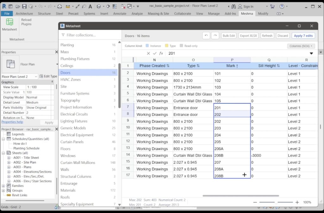Screen dimensions: 324x213
Task: Open the Default 3D View icon
Action: [x=99, y=6]
